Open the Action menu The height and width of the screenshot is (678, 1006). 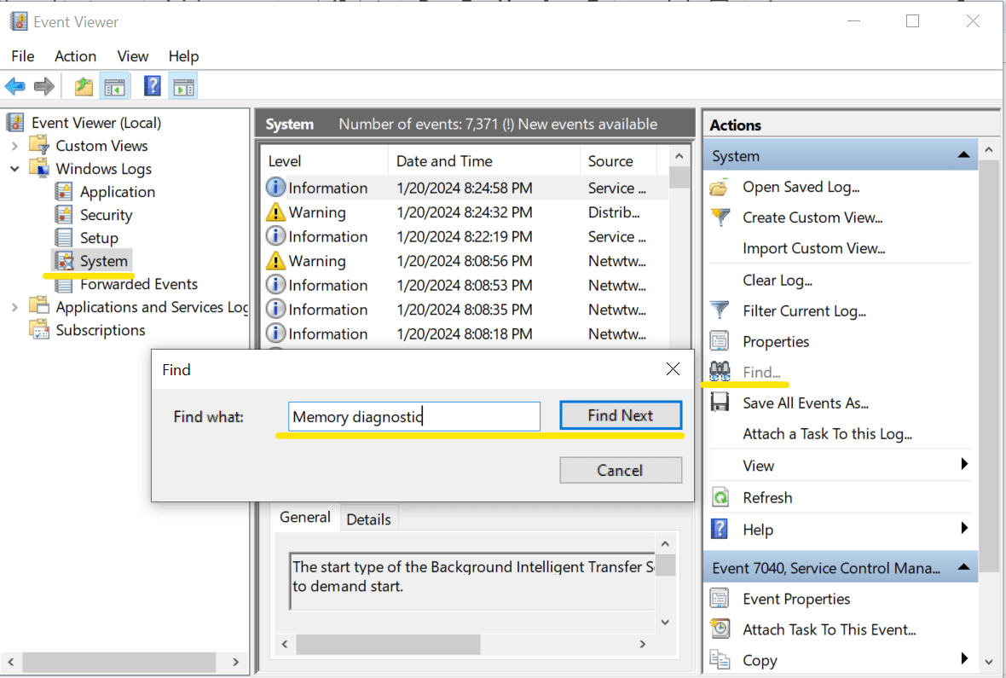coord(75,55)
